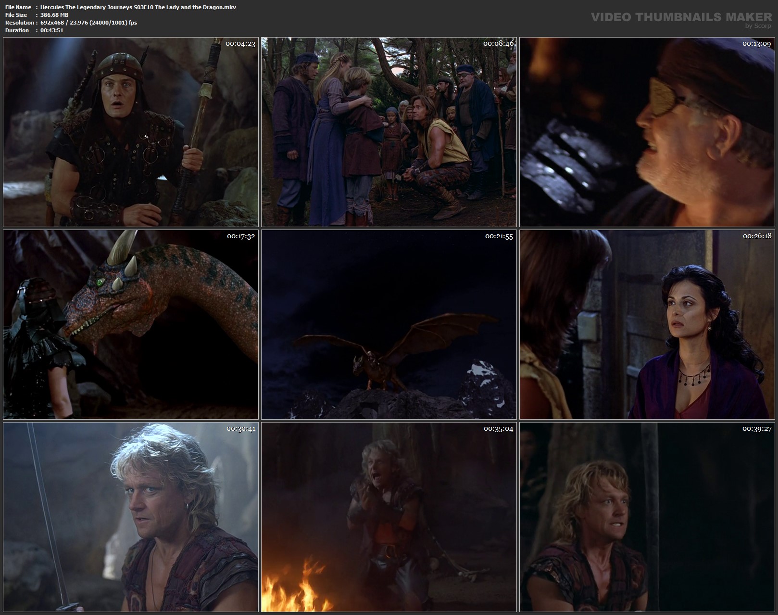Click the timestamp 00:26:18

point(757,236)
